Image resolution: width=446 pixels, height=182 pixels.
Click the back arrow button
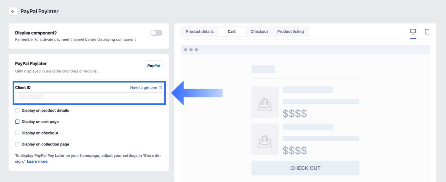tap(13, 11)
